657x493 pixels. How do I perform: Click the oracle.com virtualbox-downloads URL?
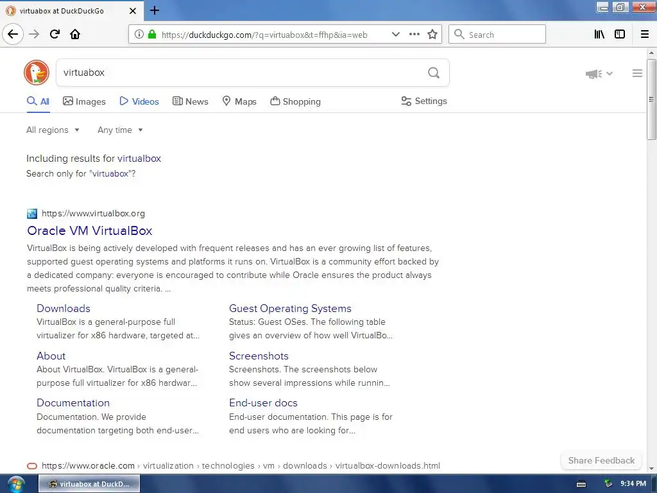241,466
